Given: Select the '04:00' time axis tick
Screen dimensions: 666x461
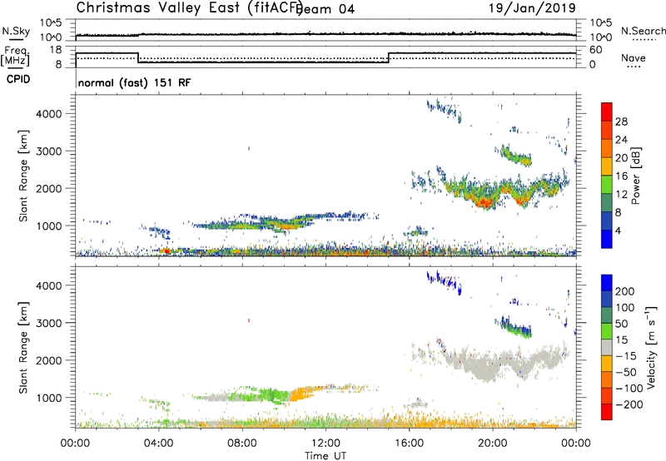Looking at the screenshot, I should [159, 444].
